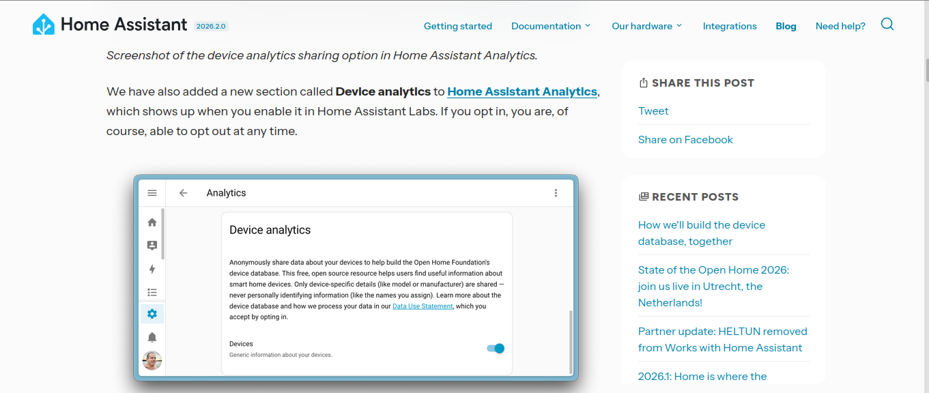The height and width of the screenshot is (393, 929).
Task: Open the three-dot overflow menu in Analytics header
Action: 556,193
